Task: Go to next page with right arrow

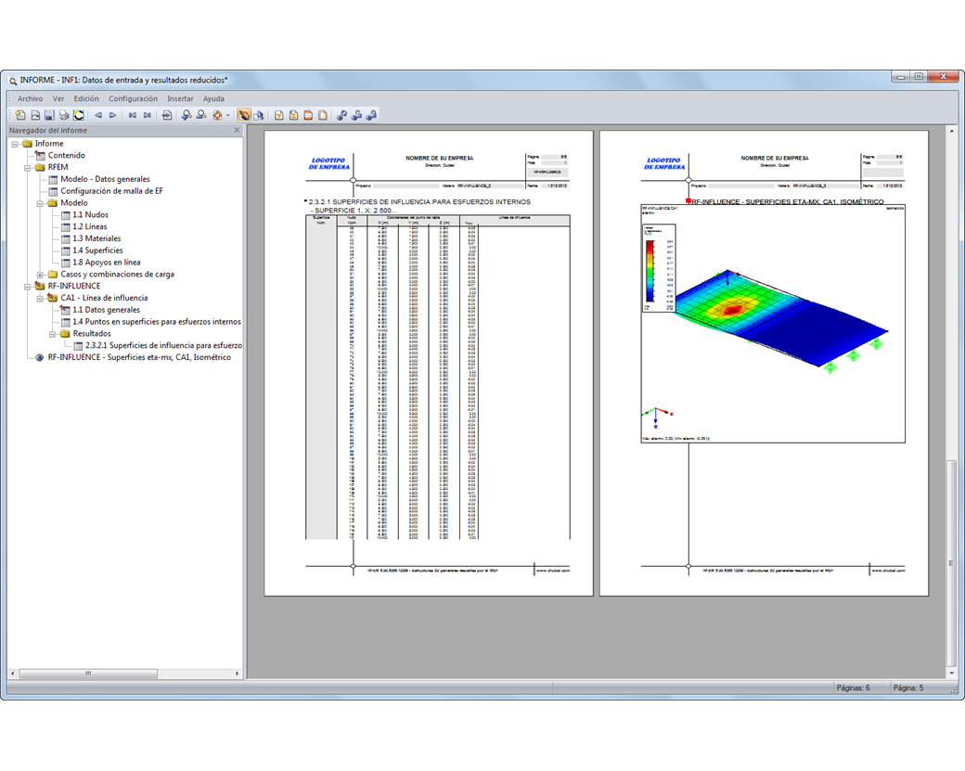Action: pyautogui.click(x=112, y=115)
